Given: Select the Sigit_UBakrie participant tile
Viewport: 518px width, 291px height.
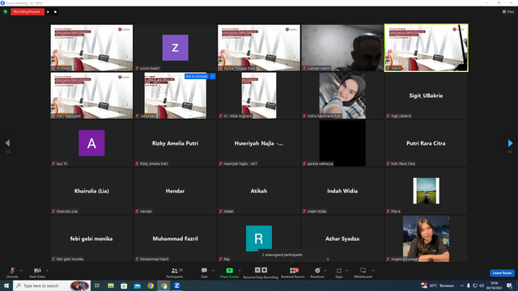Looking at the screenshot, I should coord(426,95).
